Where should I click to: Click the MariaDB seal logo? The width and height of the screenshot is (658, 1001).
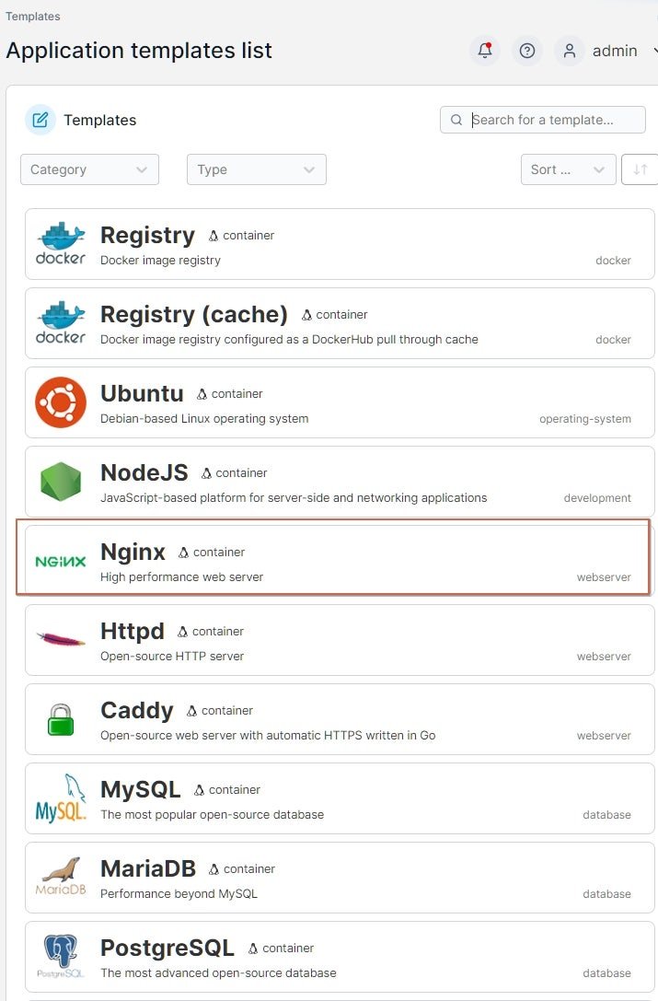coord(61,878)
